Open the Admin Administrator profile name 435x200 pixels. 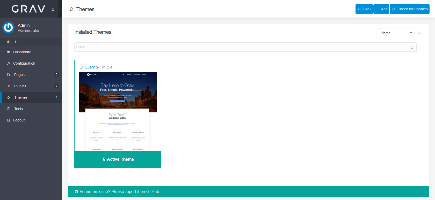(x=28, y=28)
